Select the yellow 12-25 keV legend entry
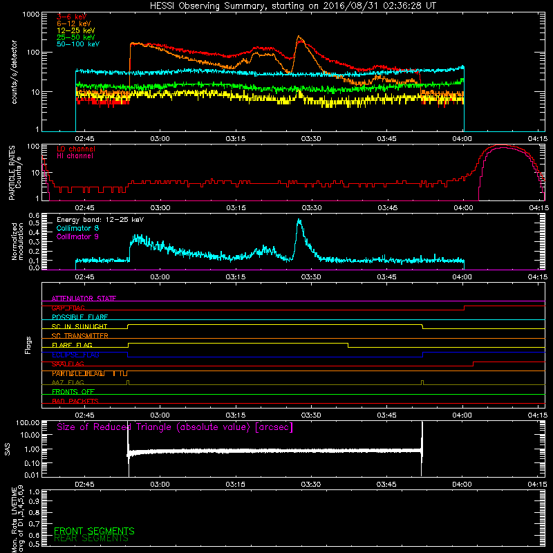The width and height of the screenshot is (553, 553). point(76,30)
